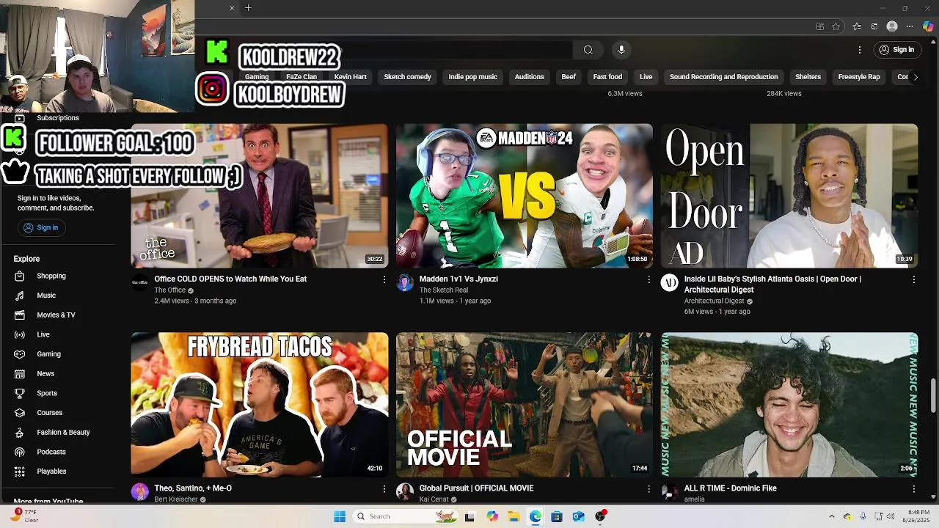This screenshot has height=528, width=939.
Task: Select the FaZe Clan filter chip
Action: 302,77
